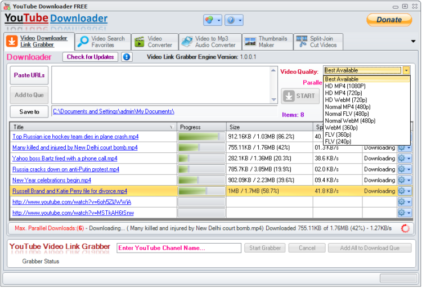
Task: Choose HD MP4 (720p) quality
Action: pos(366,93)
